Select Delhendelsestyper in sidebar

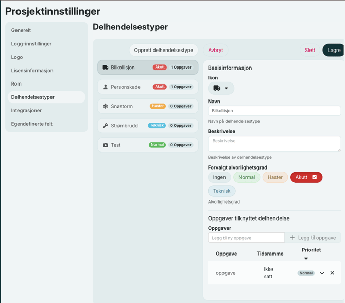46,97
